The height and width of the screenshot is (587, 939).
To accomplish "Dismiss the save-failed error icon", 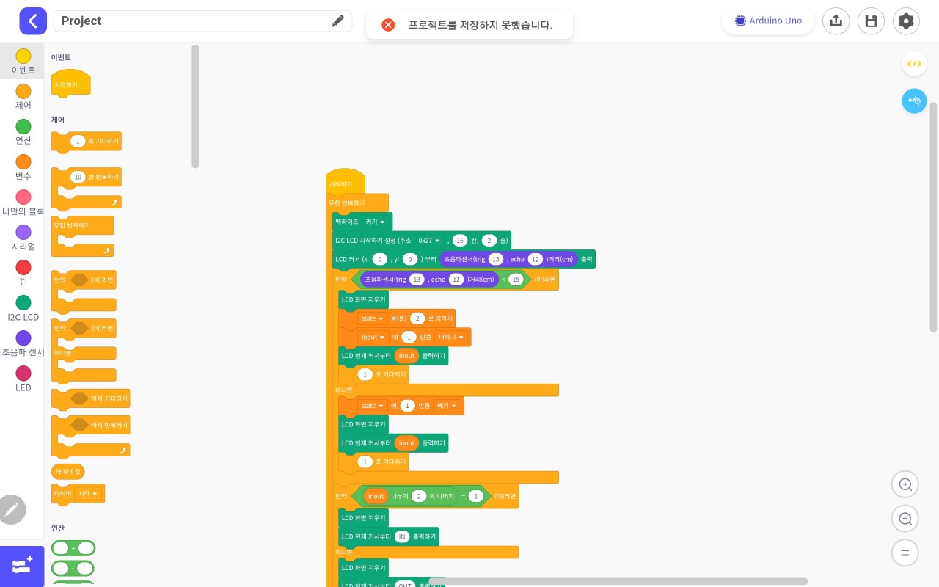I will 388,25.
